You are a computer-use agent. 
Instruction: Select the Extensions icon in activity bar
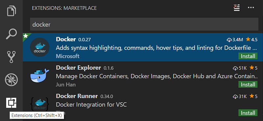[12, 103]
